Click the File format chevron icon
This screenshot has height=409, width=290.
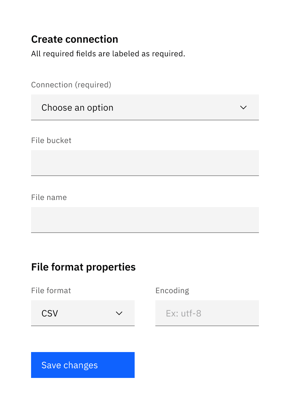pos(119,313)
